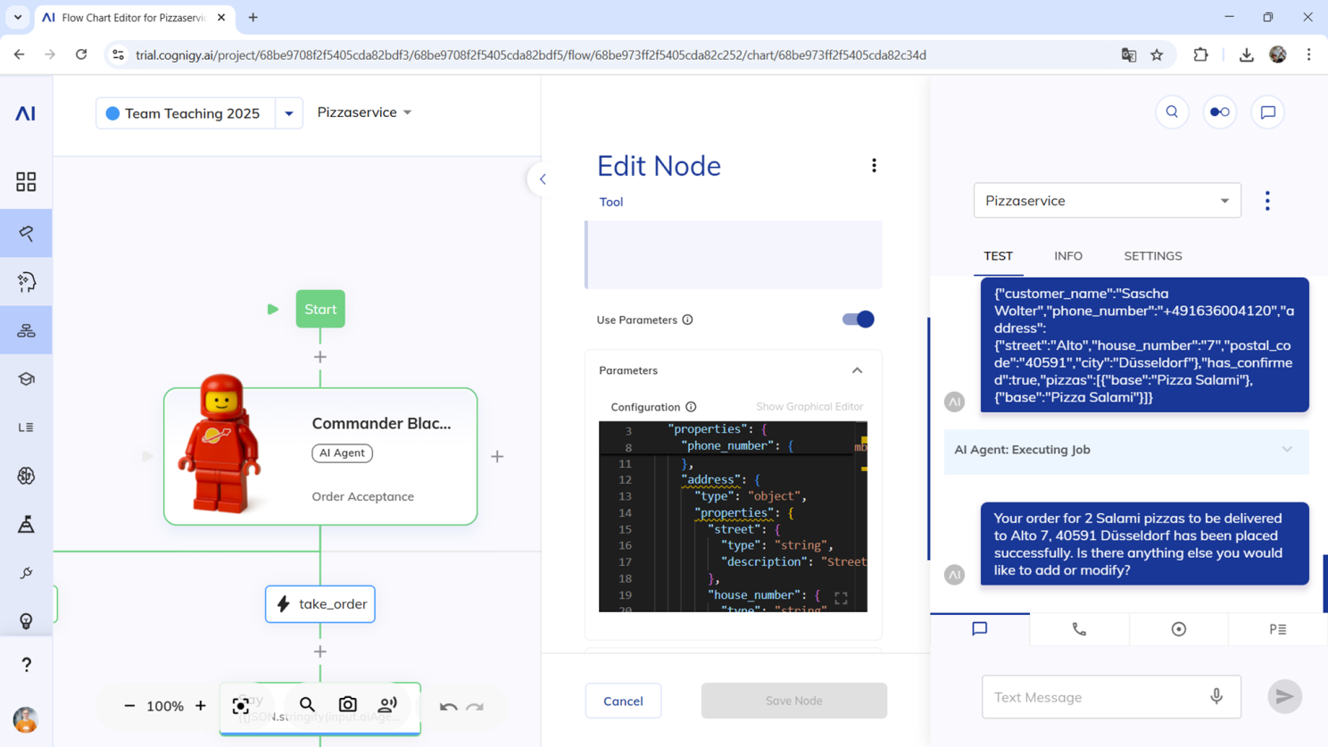The width and height of the screenshot is (1328, 747).
Task: Toggle the debug mode switch in test panel
Action: (x=1219, y=112)
